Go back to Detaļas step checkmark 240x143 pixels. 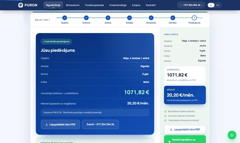[129, 18]
